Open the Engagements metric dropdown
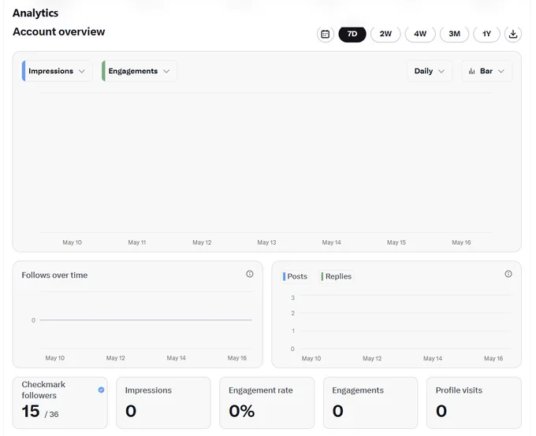The image size is (536, 436). pos(140,71)
